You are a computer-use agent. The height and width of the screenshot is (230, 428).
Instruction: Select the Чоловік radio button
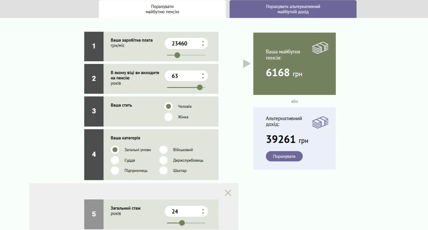(168, 107)
